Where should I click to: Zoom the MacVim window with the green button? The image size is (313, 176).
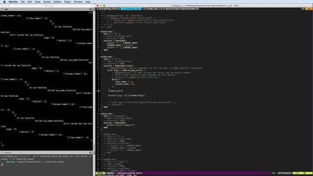coord(104,5)
